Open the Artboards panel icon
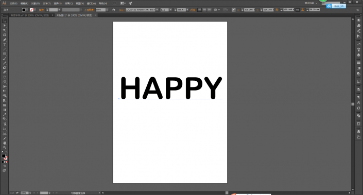The image size is (363, 195). pos(358,137)
